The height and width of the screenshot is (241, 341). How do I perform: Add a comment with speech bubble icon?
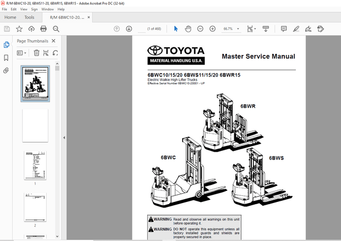click(284, 29)
